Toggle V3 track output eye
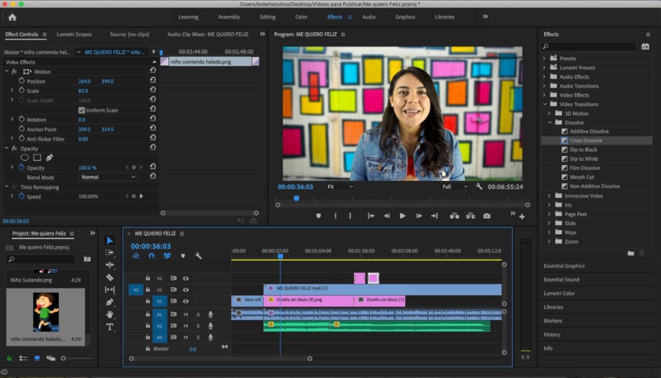661x378 pixels. (x=185, y=278)
